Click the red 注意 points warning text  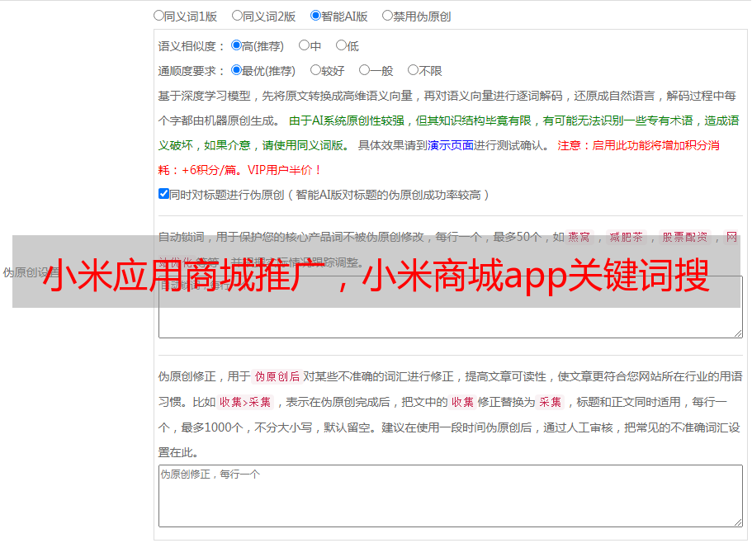coord(439,158)
